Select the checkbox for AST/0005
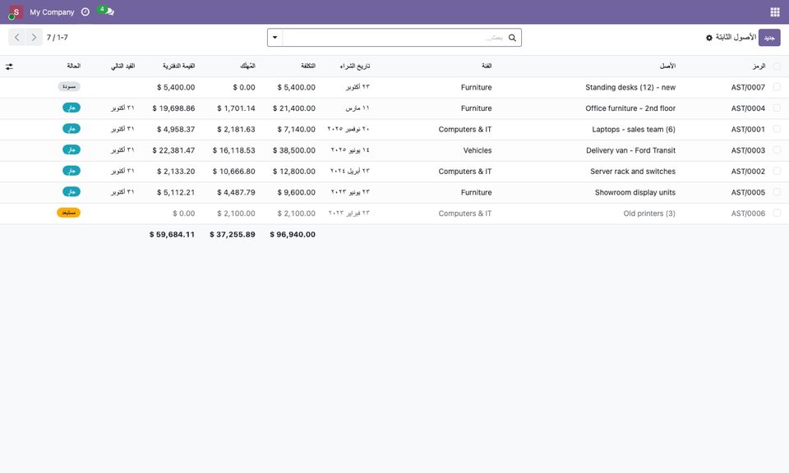The image size is (789, 473). 777,192
